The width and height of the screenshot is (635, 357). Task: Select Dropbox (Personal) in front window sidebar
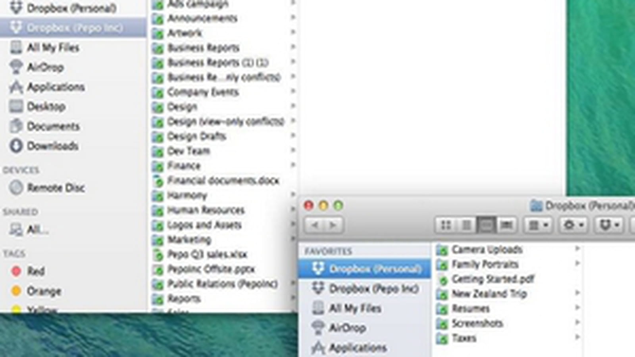click(365, 269)
